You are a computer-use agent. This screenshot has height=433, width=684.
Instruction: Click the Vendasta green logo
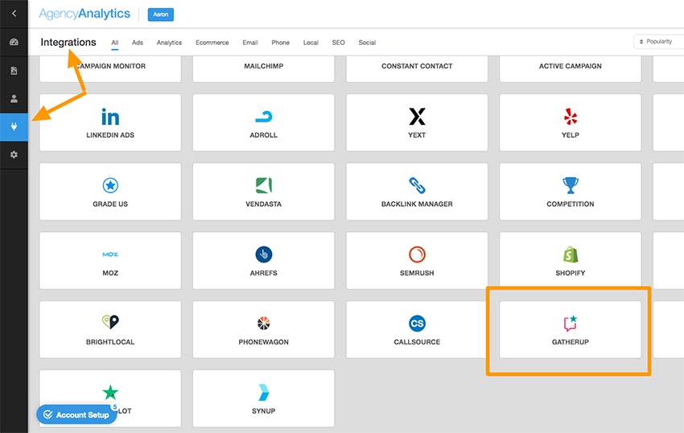(x=263, y=185)
